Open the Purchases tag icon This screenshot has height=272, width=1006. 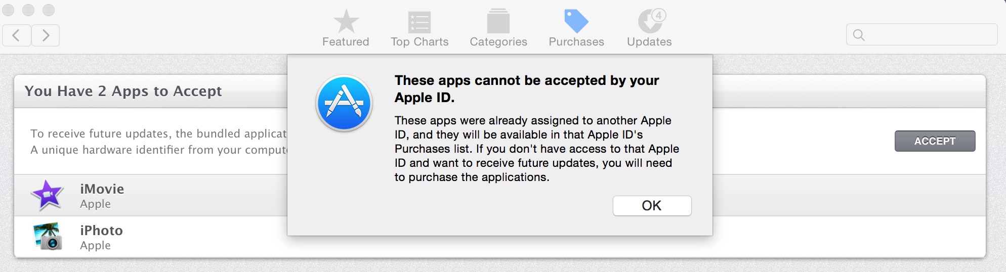pos(576,21)
